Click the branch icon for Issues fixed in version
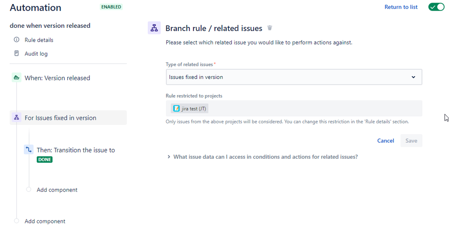The image size is (449, 230). pyautogui.click(x=17, y=117)
